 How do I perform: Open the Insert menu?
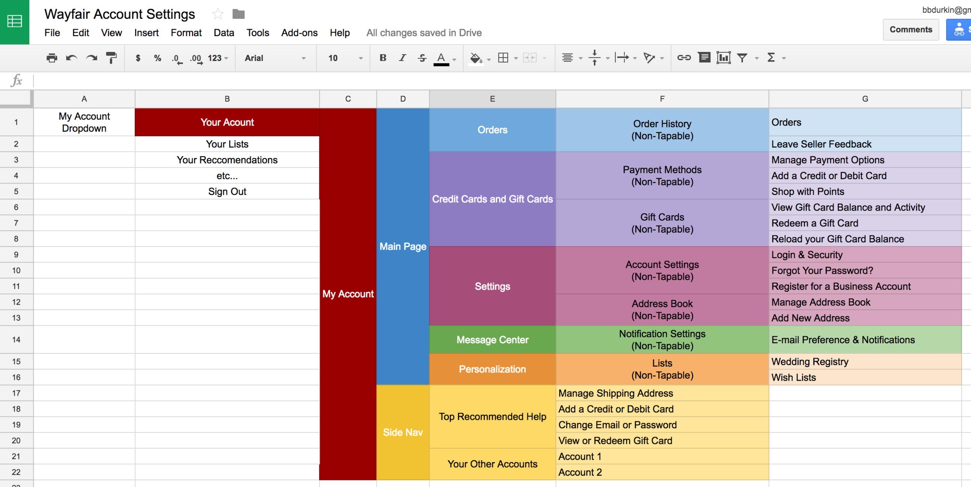[x=146, y=33]
